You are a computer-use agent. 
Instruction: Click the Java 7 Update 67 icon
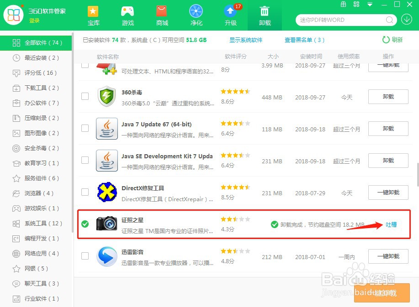(107, 129)
